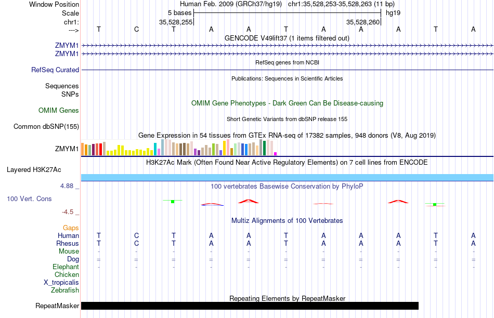The image size is (494, 318).
Task: Click ZMYM1 label beside GTEx bar chart
Action: 67,149
